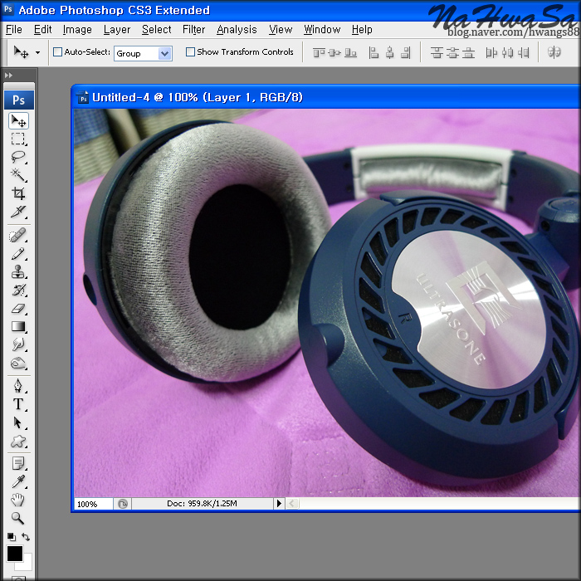
Task: Pick the Lasso tool
Action: point(17,157)
